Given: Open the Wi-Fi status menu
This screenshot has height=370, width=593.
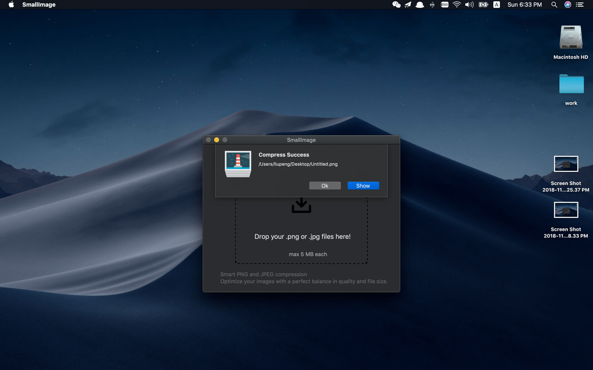Looking at the screenshot, I should [x=457, y=5].
